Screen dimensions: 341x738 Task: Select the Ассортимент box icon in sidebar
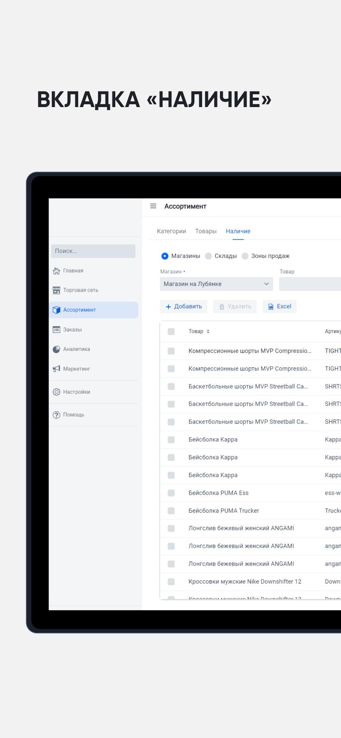click(56, 310)
